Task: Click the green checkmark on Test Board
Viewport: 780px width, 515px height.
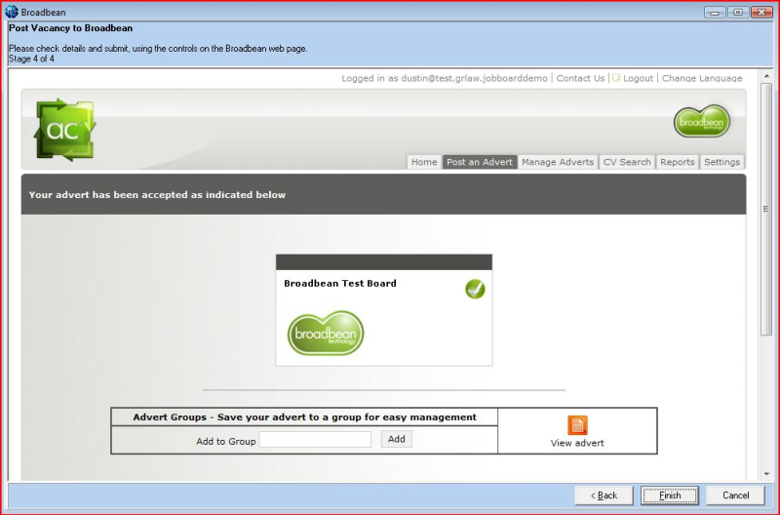Action: tap(475, 289)
